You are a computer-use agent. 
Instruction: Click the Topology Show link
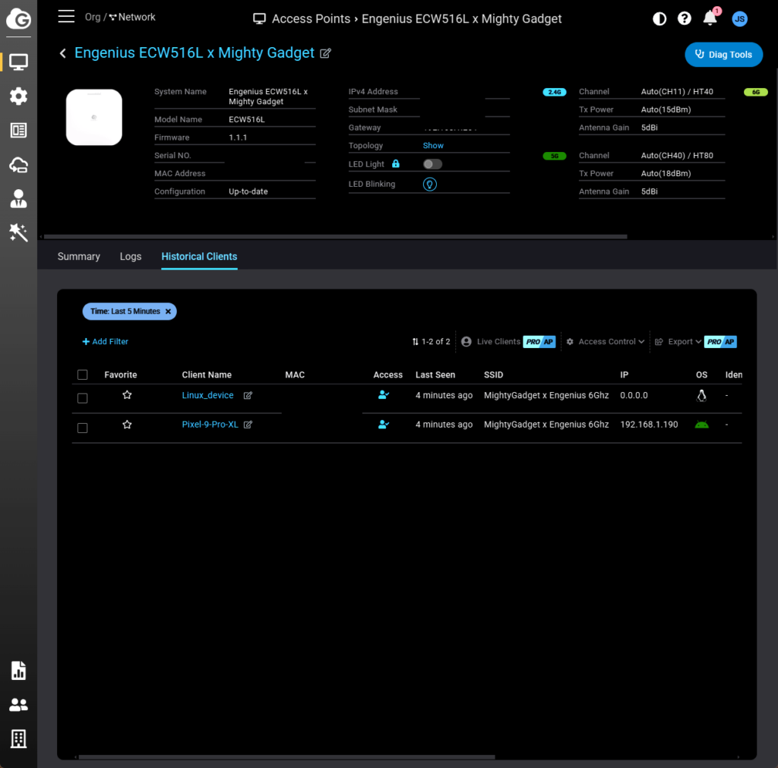(x=433, y=146)
